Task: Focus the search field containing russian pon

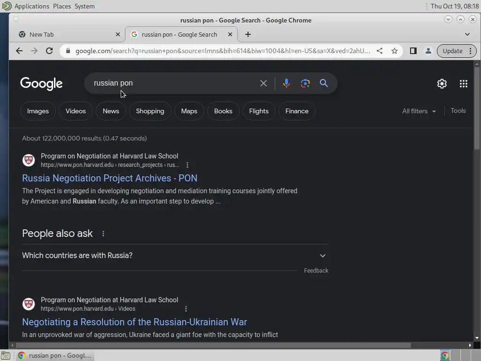Action: (175, 83)
